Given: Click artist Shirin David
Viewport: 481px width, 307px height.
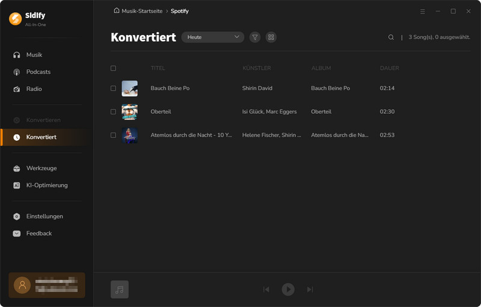Looking at the screenshot, I should coord(257,88).
